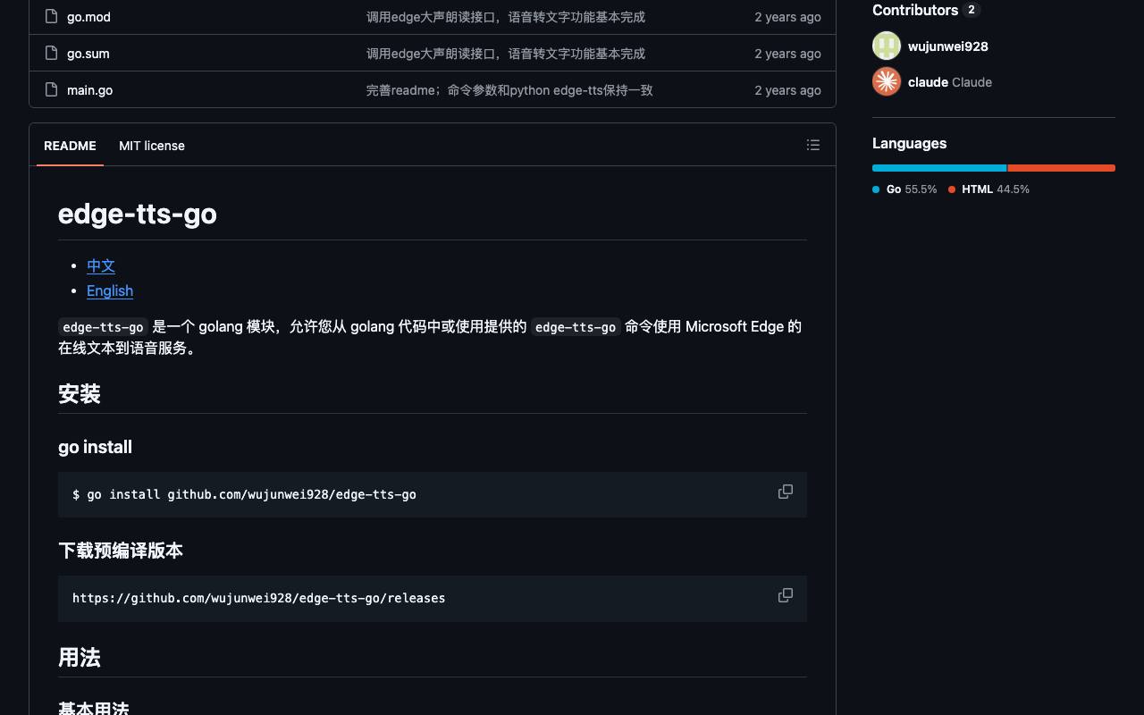Open claude contributor avatar
Viewport: 1144px width, 715px height.
pyautogui.click(x=887, y=81)
